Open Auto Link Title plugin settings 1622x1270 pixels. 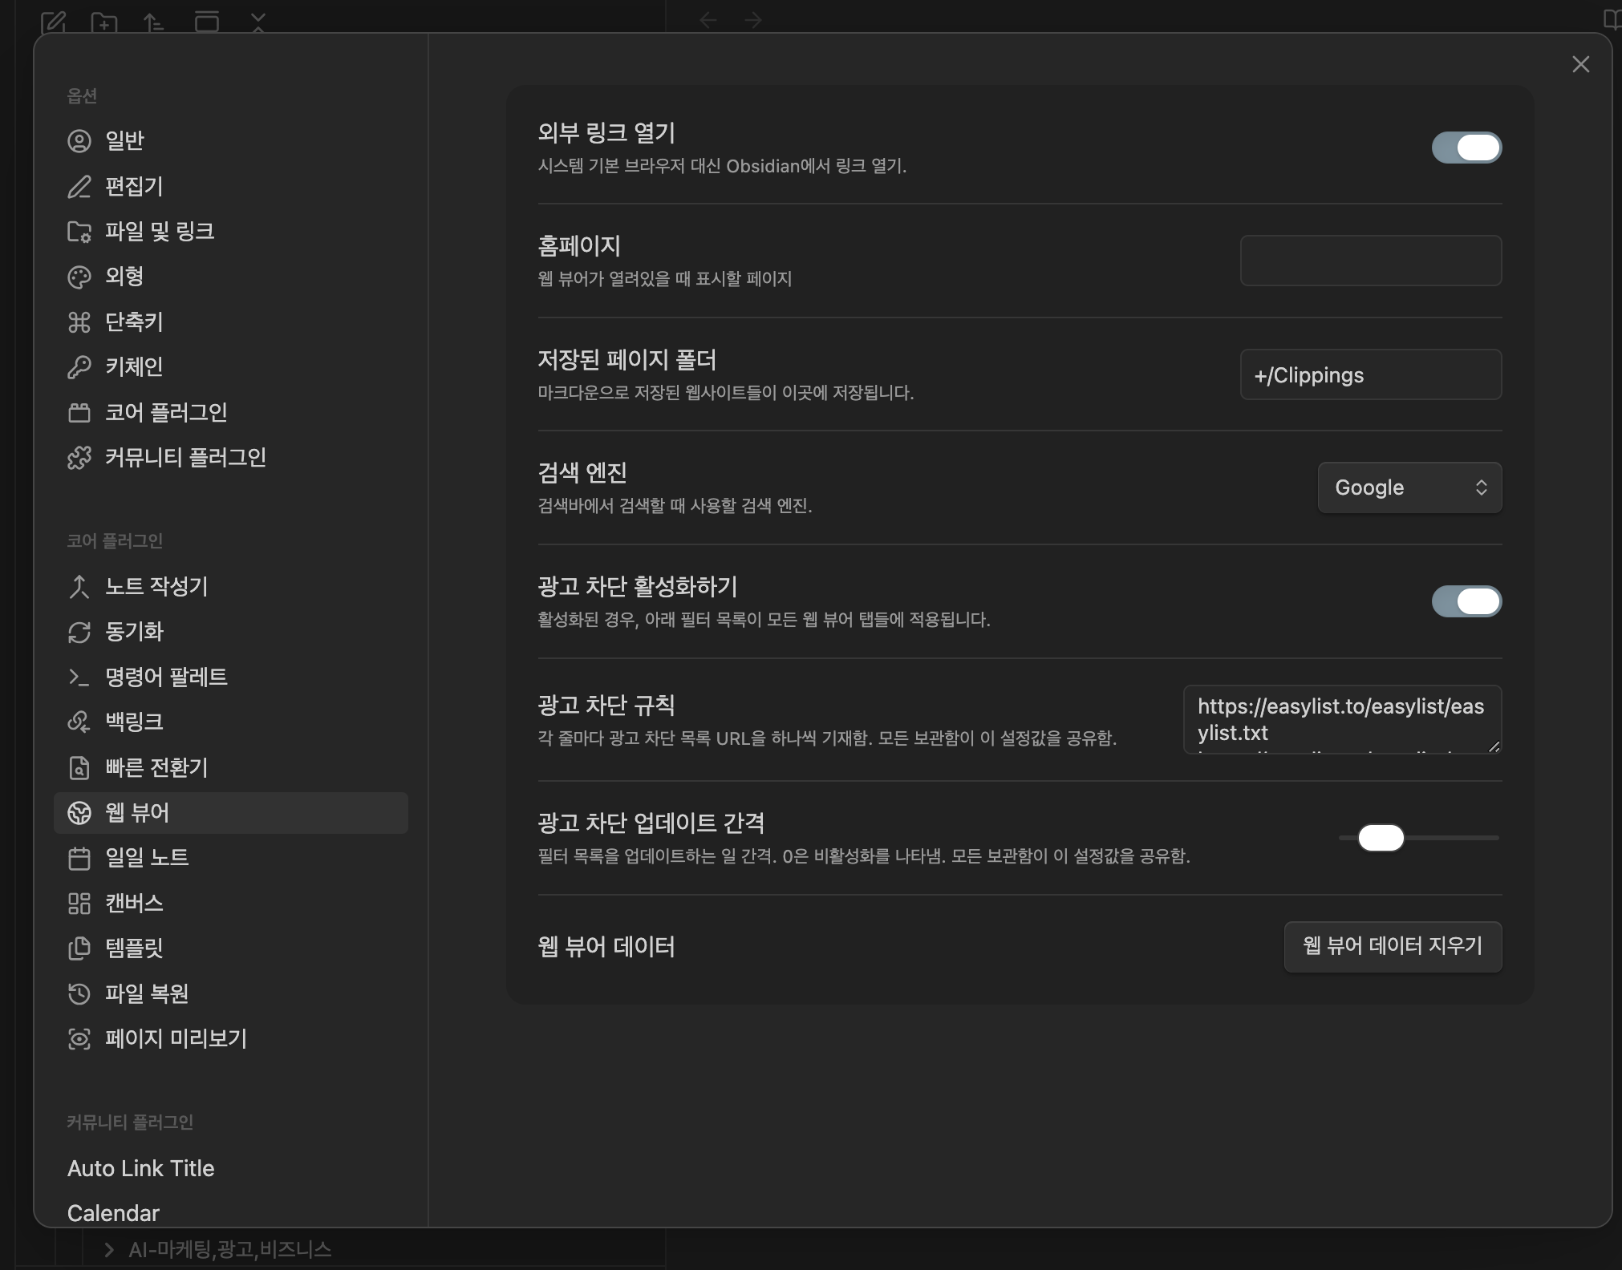tap(141, 1168)
